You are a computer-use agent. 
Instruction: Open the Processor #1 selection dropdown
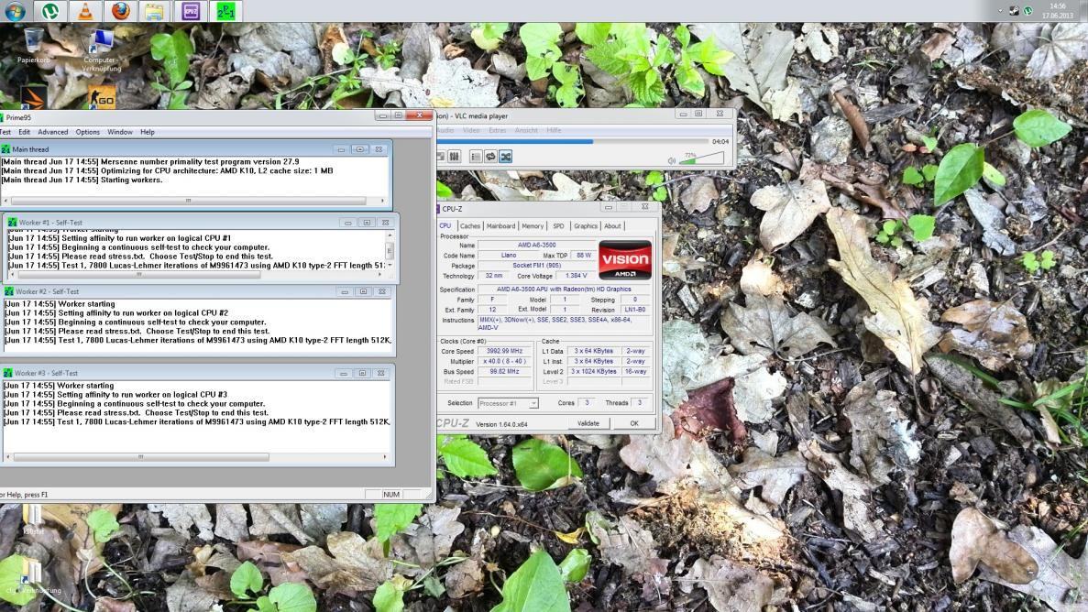(x=508, y=403)
